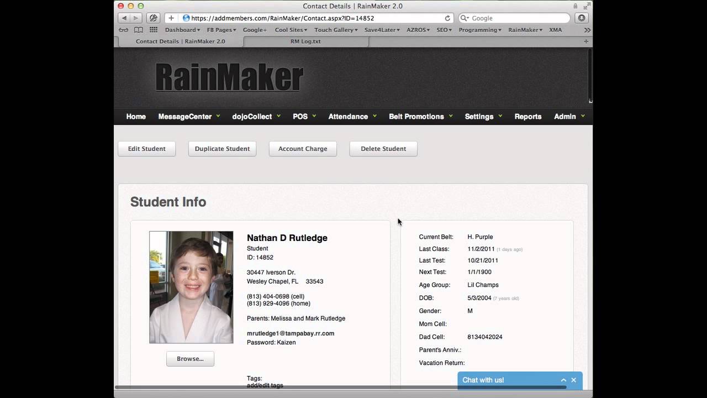Click the cell phone (813) 404-0698
707x398 pixels.
click(x=276, y=296)
